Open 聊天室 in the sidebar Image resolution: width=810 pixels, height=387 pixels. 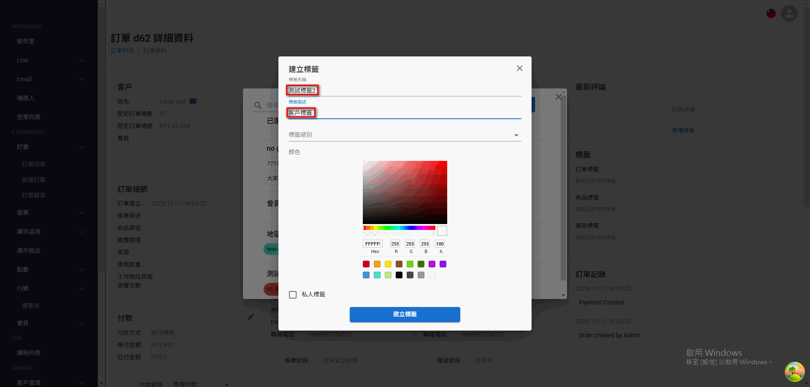pos(26,41)
